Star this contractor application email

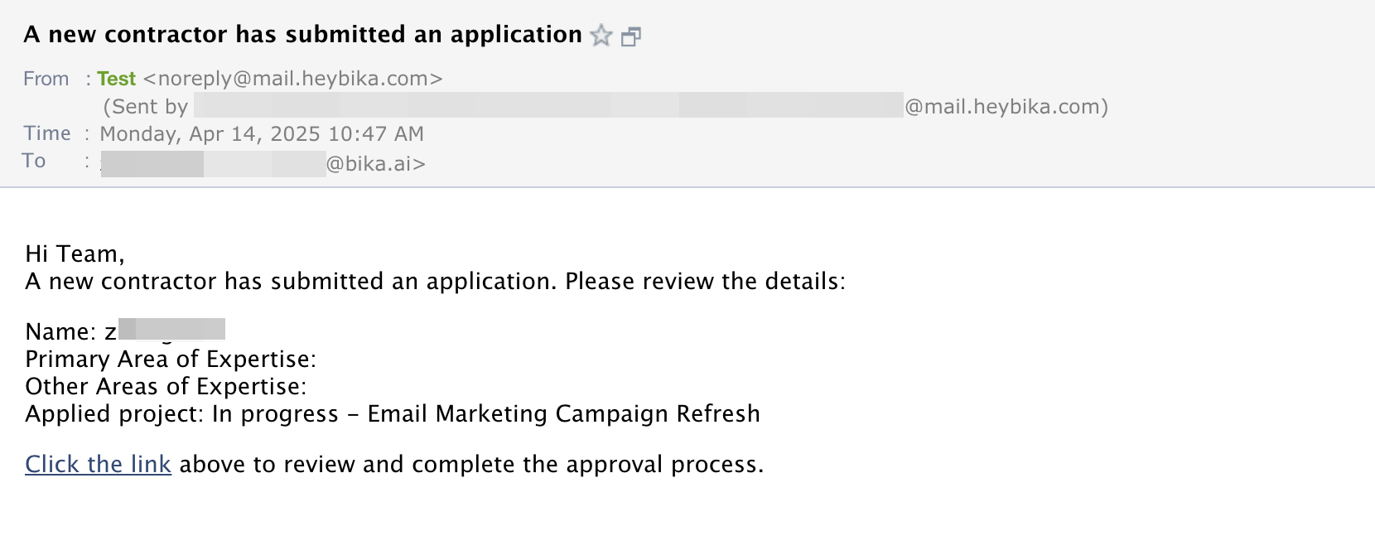point(601,36)
